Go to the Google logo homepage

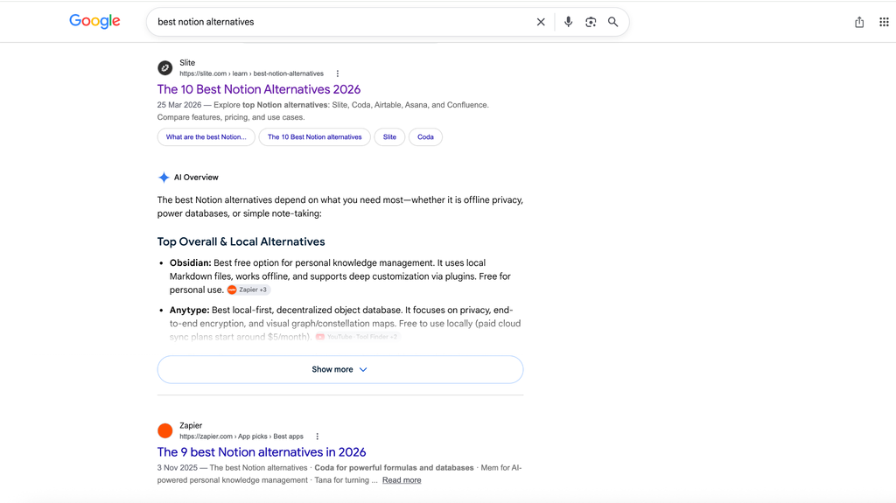(x=94, y=22)
